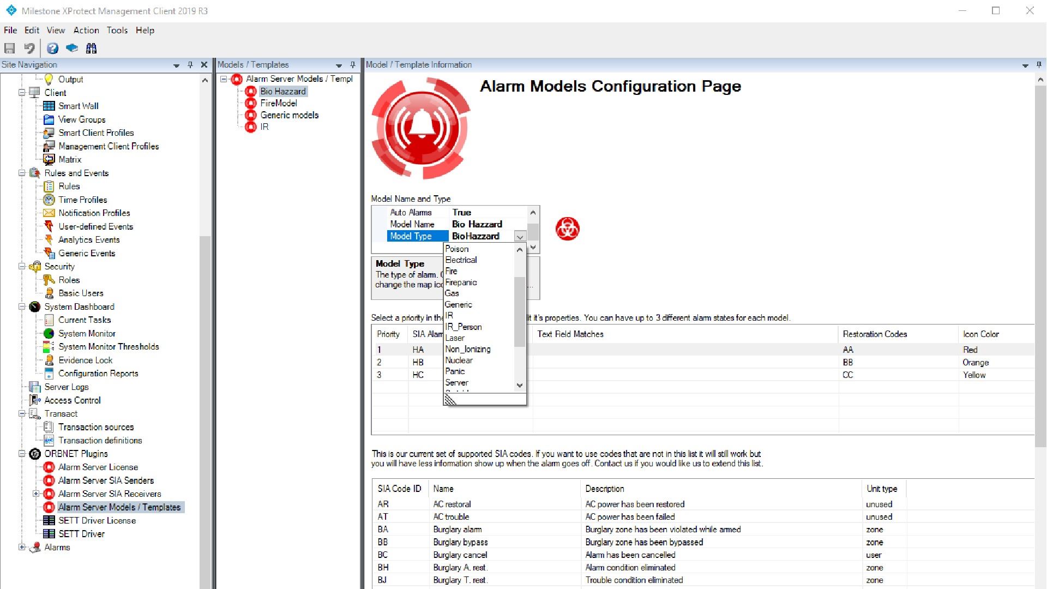The width and height of the screenshot is (1047, 589).
Task: Click the Bio Hazzard model icon
Action: tap(251, 91)
